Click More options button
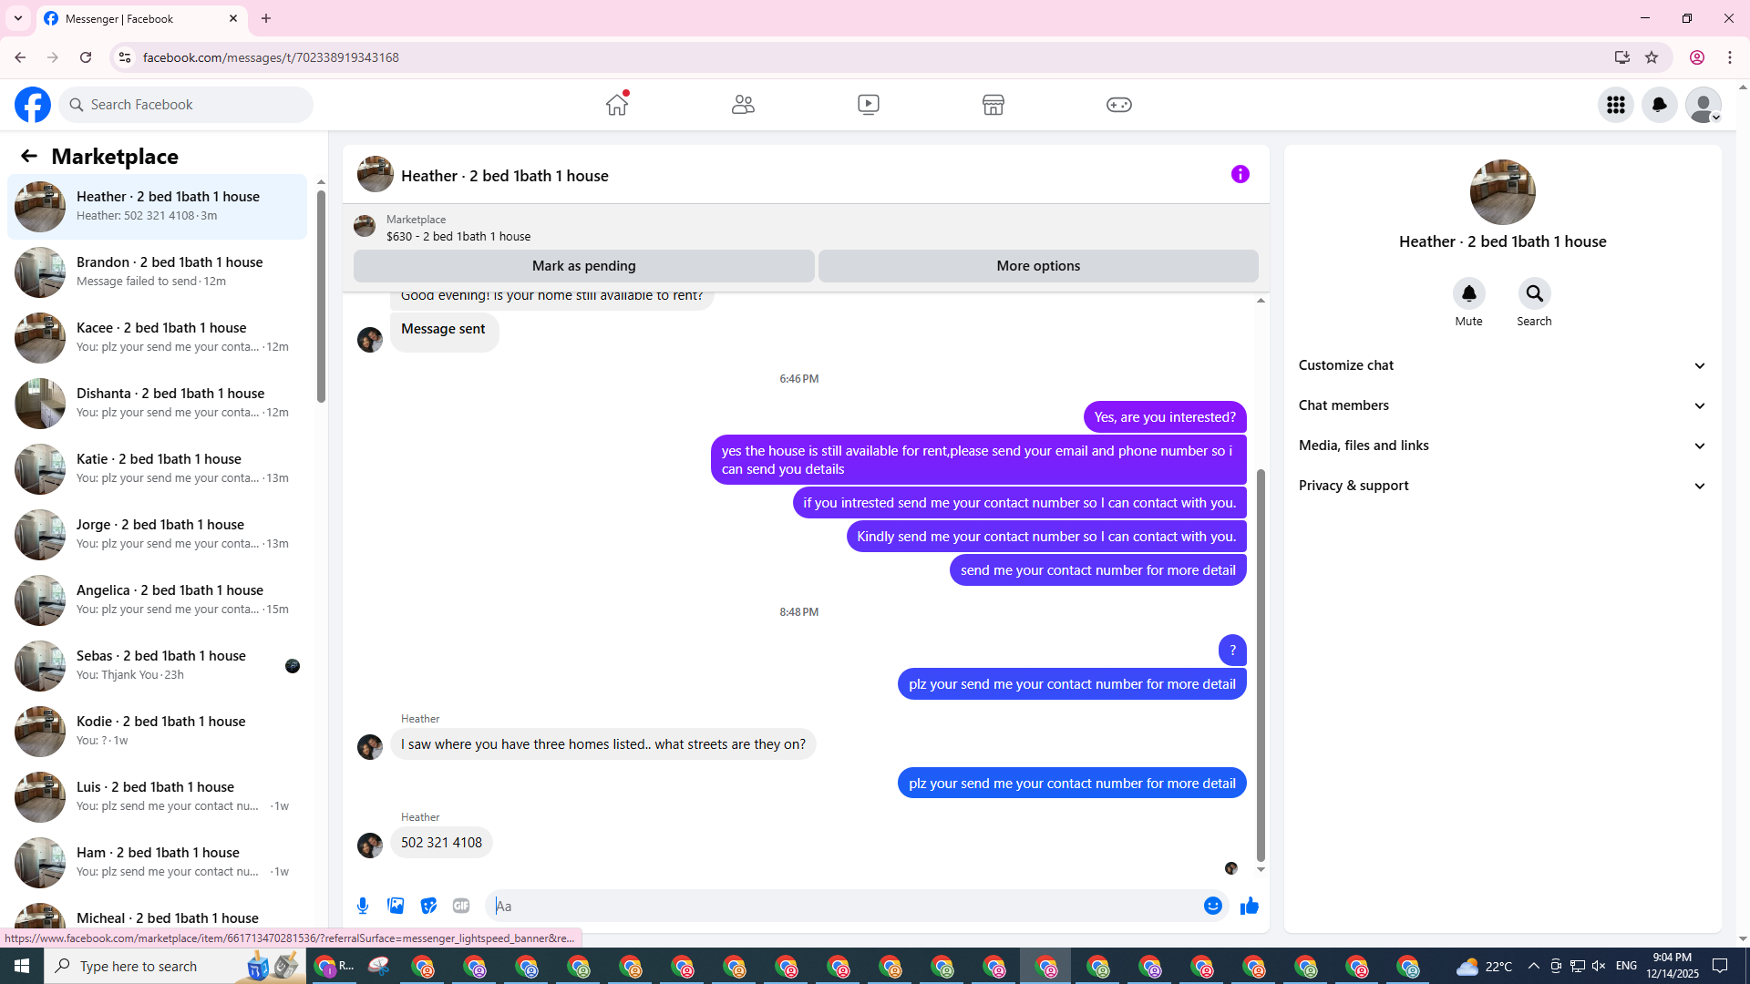The image size is (1750, 984). 1038,266
